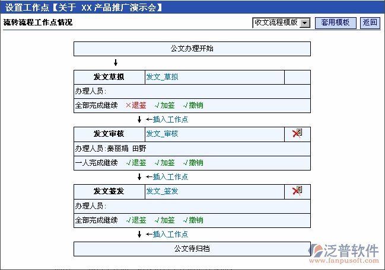Toggle 加签 in the 发文签发 row
The image size is (385, 270).
pyautogui.click(x=164, y=220)
